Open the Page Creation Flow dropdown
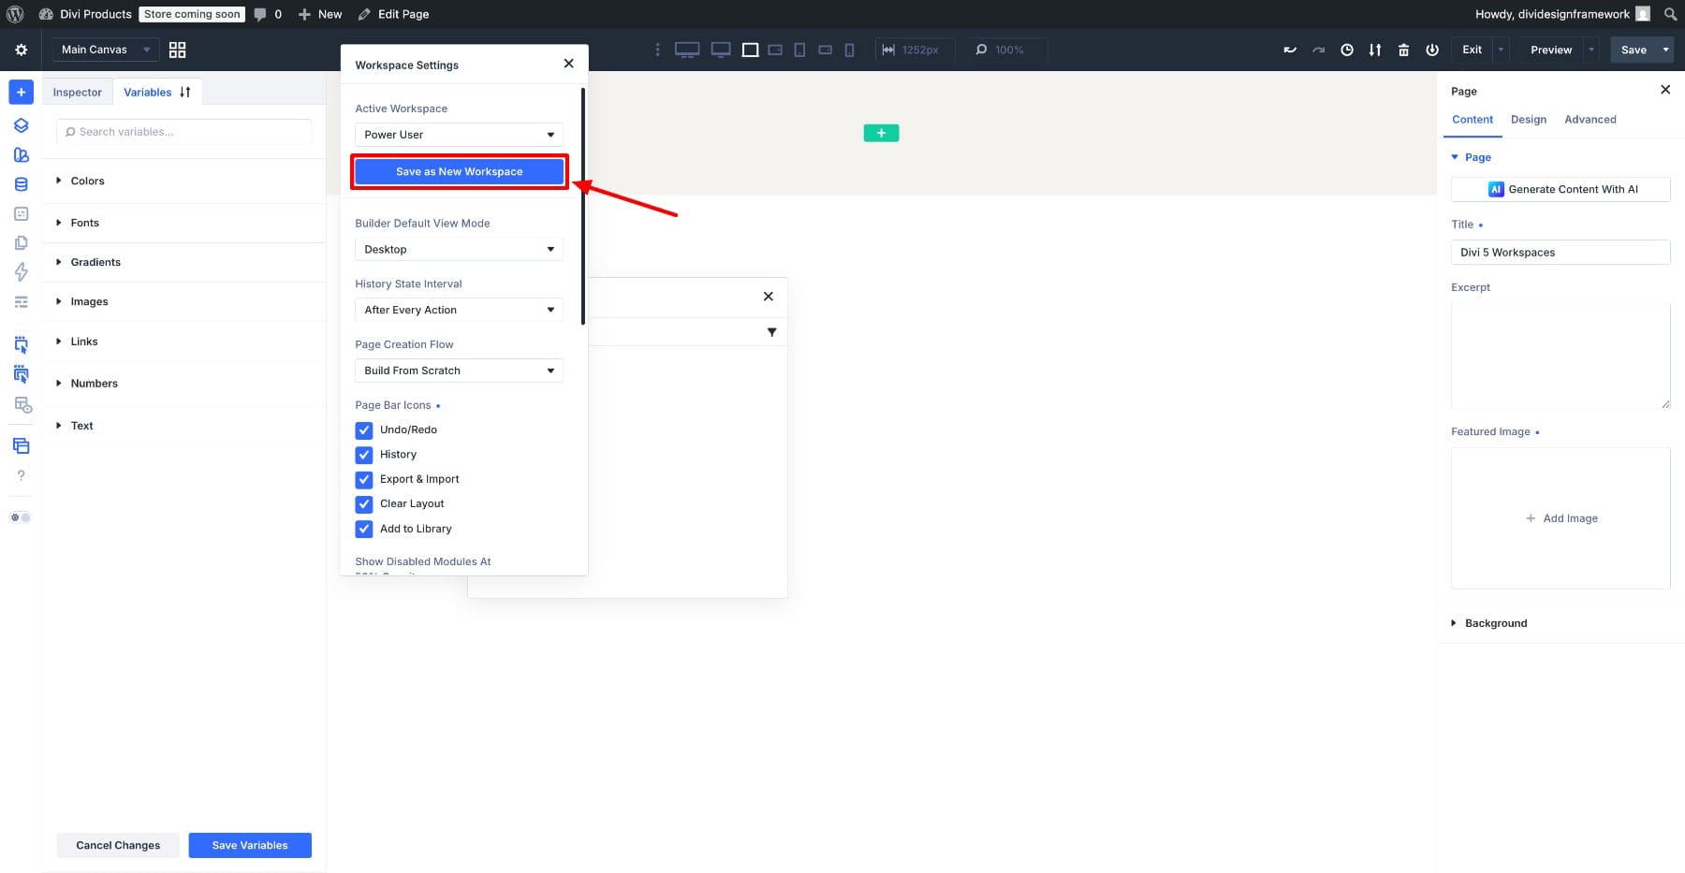 [459, 371]
